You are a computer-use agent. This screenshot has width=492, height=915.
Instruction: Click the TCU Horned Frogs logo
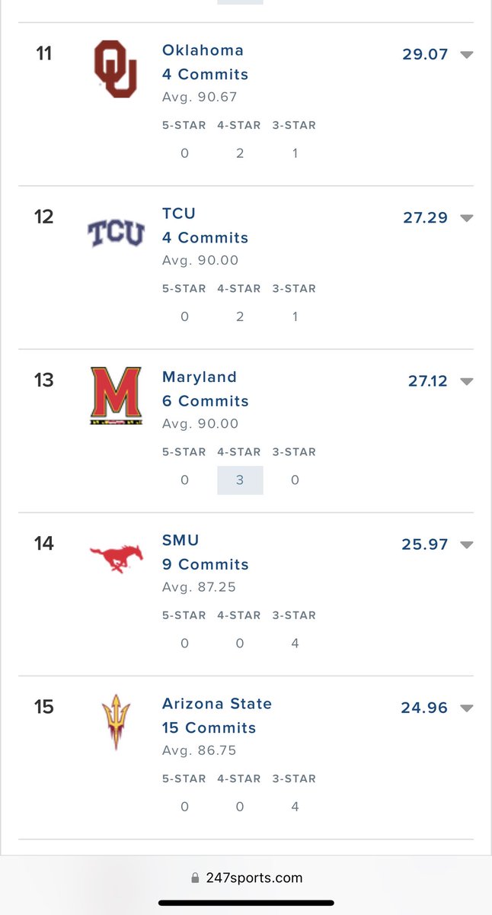pos(116,233)
